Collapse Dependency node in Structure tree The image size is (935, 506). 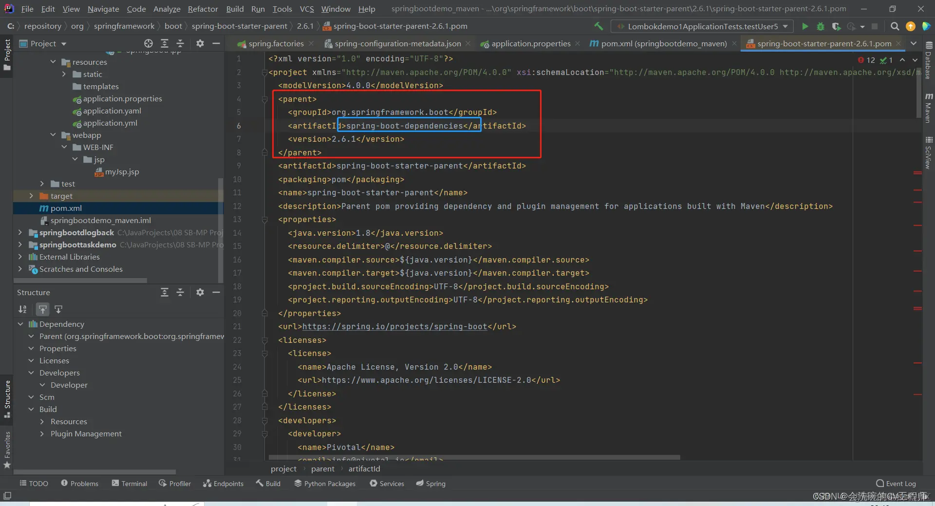point(20,324)
